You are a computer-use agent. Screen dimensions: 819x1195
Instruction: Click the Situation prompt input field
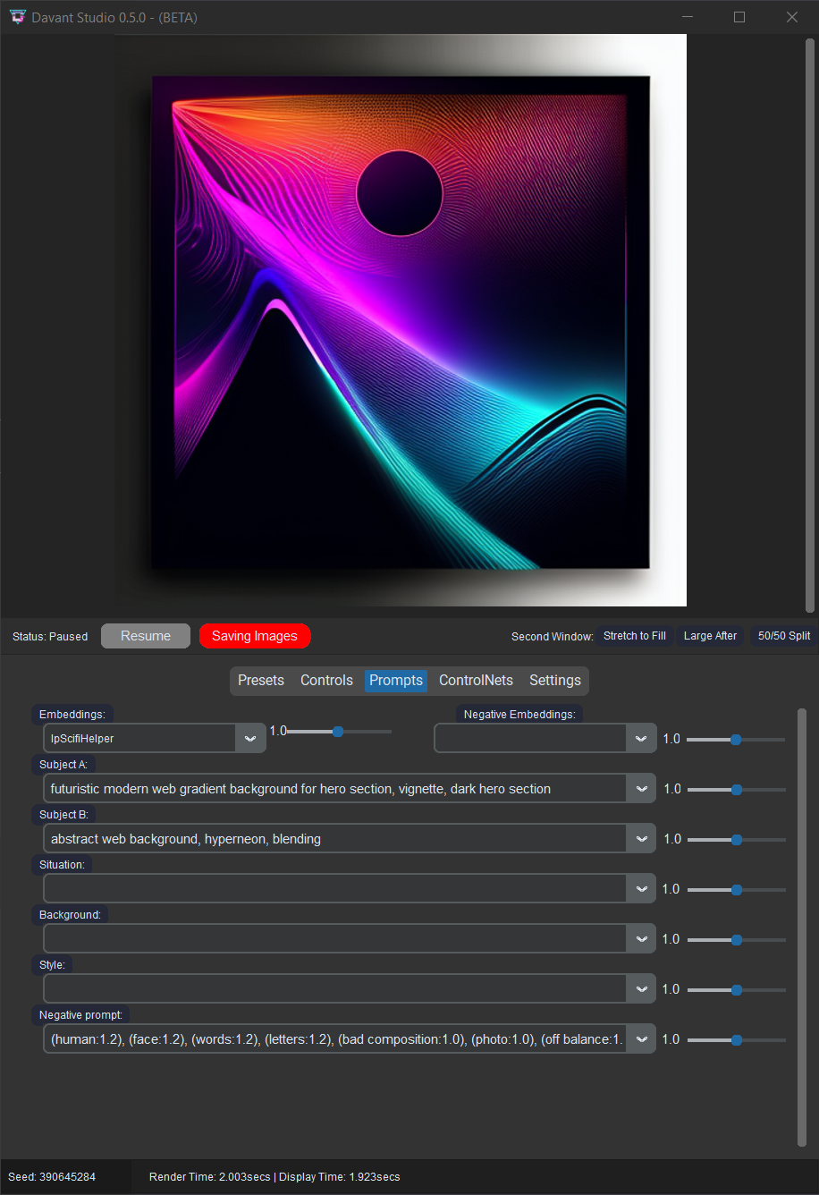tap(340, 888)
